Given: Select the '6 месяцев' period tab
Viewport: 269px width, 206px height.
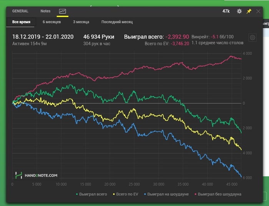Looking at the screenshot, I should point(51,22).
